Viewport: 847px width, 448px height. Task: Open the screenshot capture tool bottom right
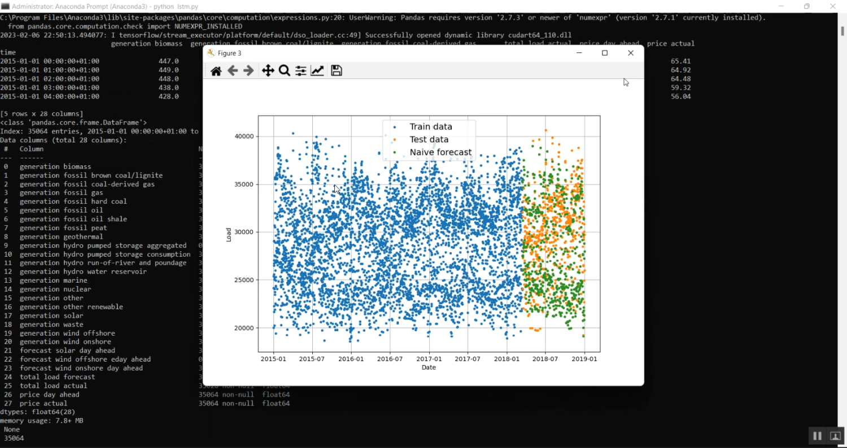coord(836,436)
